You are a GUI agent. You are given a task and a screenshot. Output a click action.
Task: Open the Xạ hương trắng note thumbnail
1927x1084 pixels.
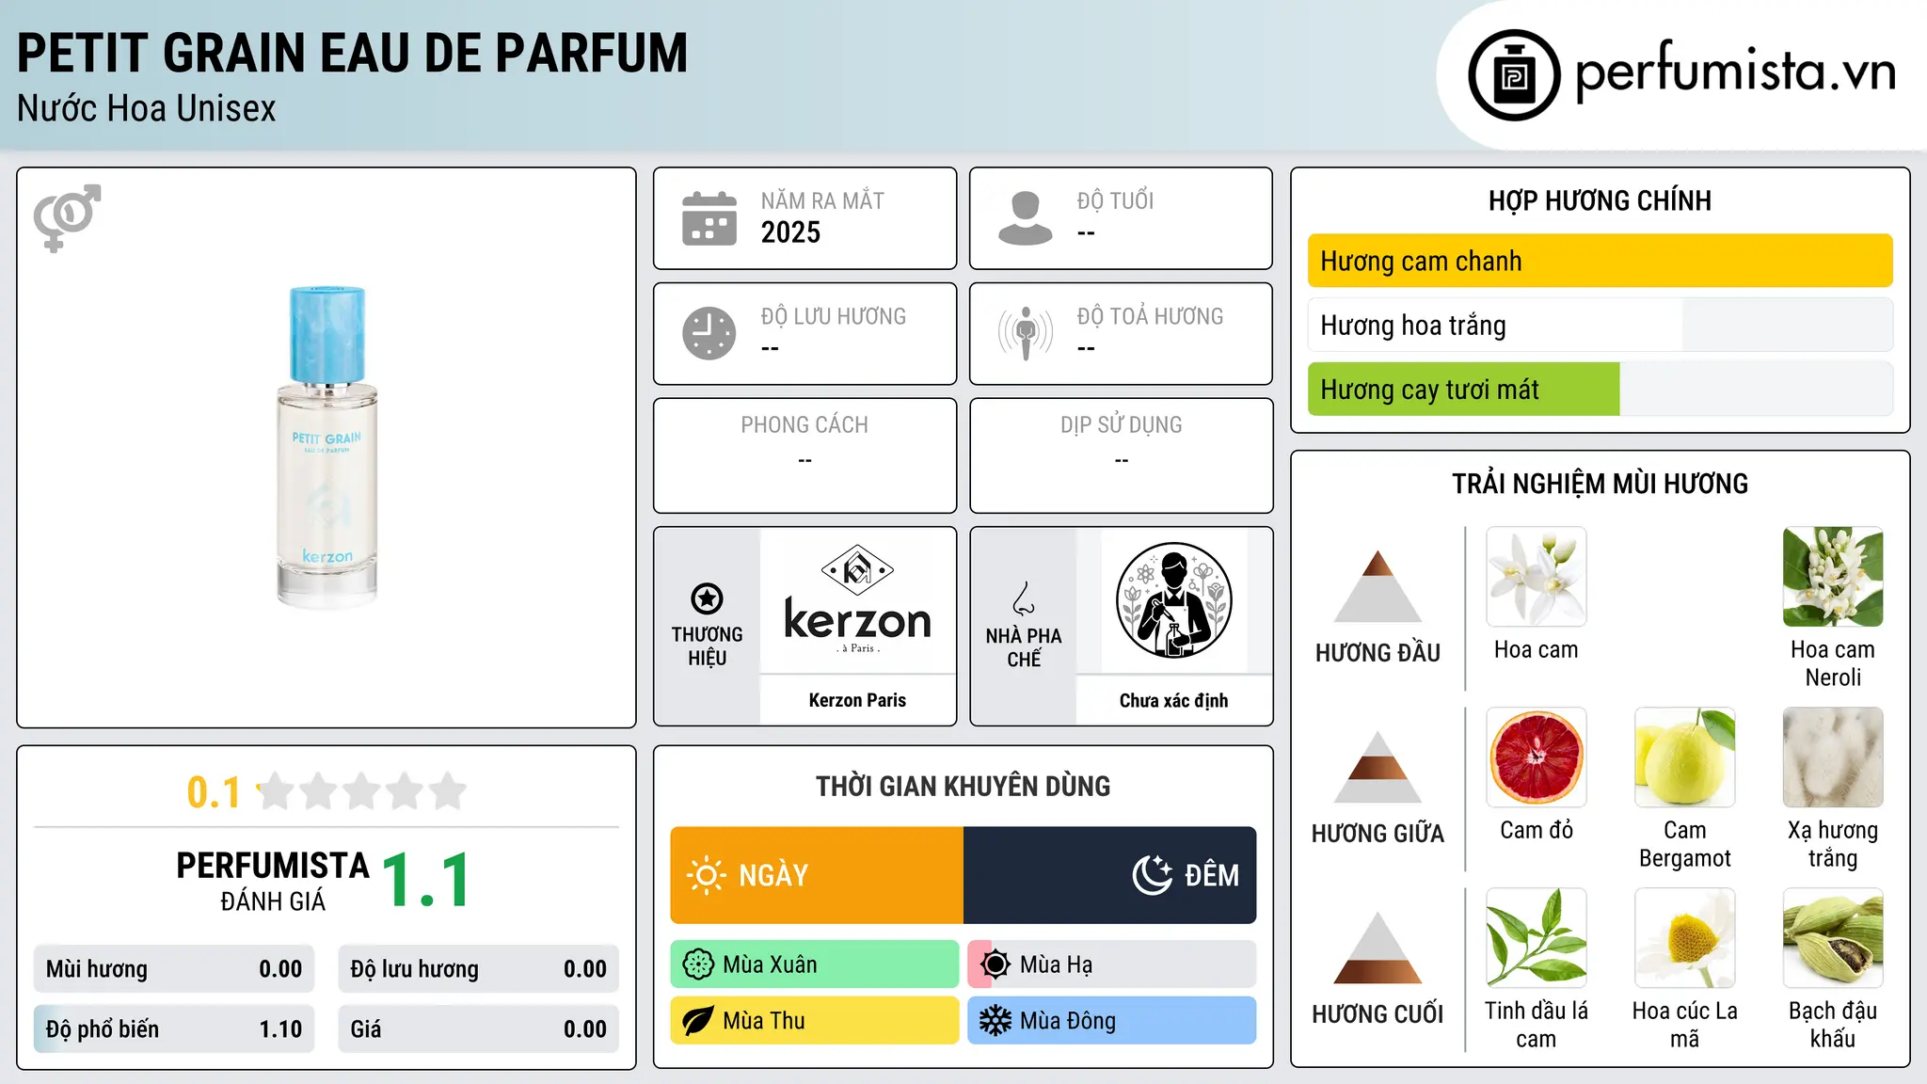[x=1833, y=757]
